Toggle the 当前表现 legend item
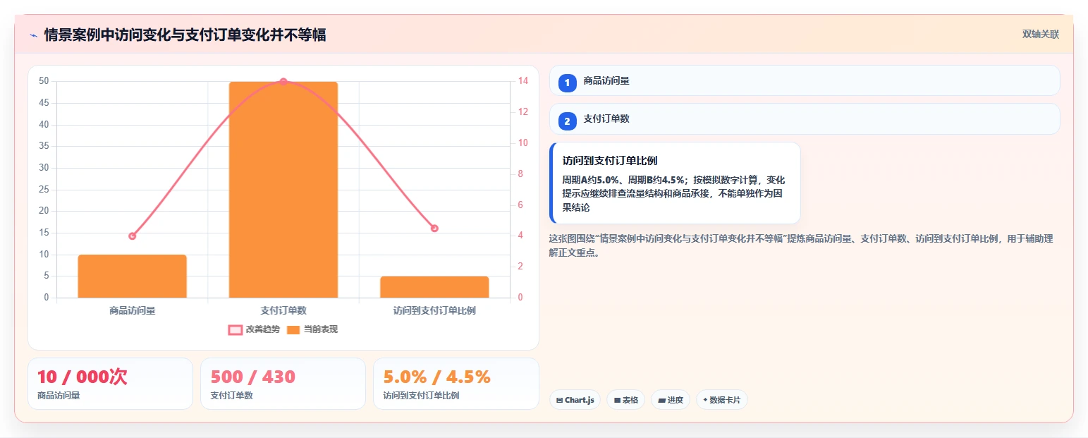The height and width of the screenshot is (438, 1088). (312, 329)
